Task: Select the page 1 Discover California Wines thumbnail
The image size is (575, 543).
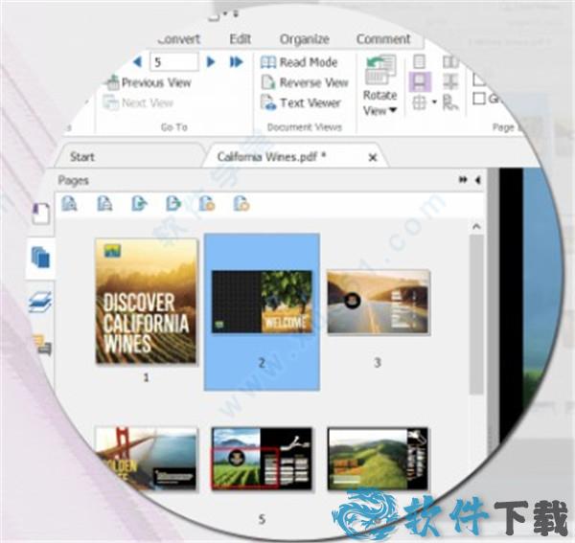Action: pos(146,301)
